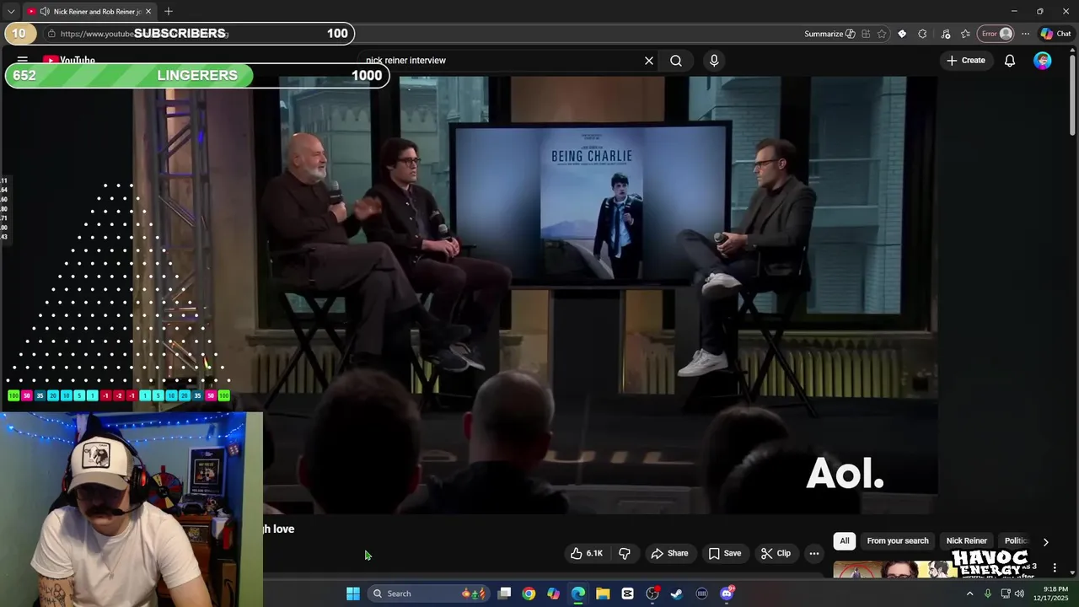1079x607 pixels.
Task: Open Copilot app from taskbar
Action: coord(553,594)
